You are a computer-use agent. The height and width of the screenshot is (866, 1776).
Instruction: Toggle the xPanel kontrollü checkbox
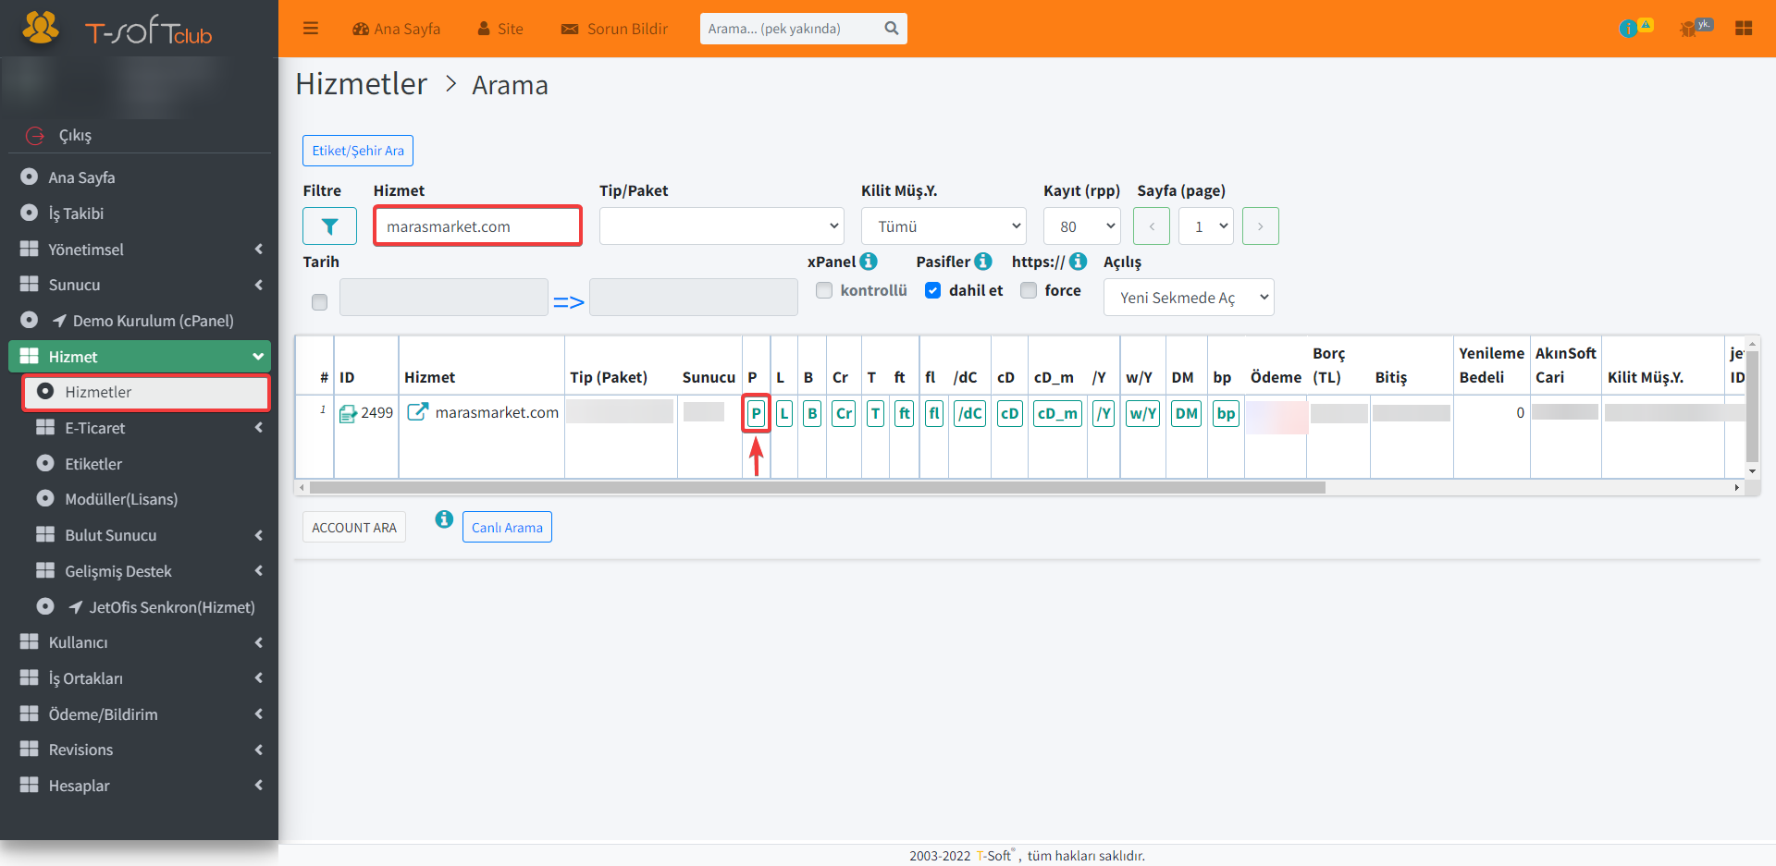824,290
